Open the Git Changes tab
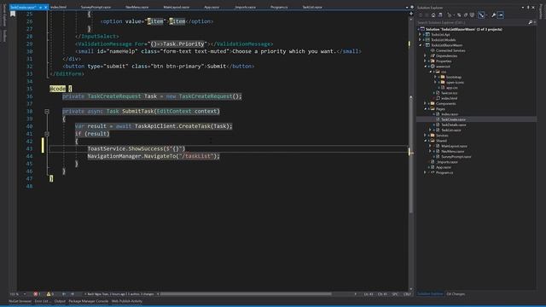The height and width of the screenshot is (307, 546). (x=456, y=294)
